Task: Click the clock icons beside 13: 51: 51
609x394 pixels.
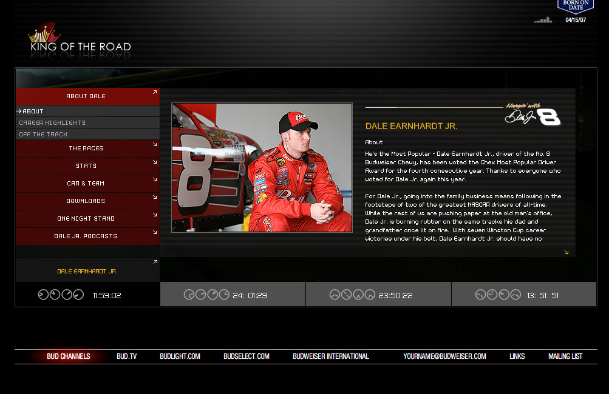Action: pyautogui.click(x=498, y=295)
